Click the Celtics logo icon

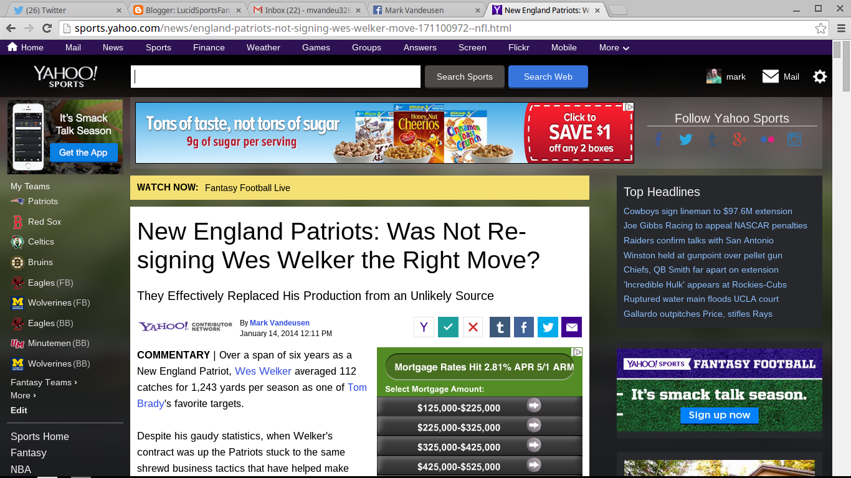[17, 241]
